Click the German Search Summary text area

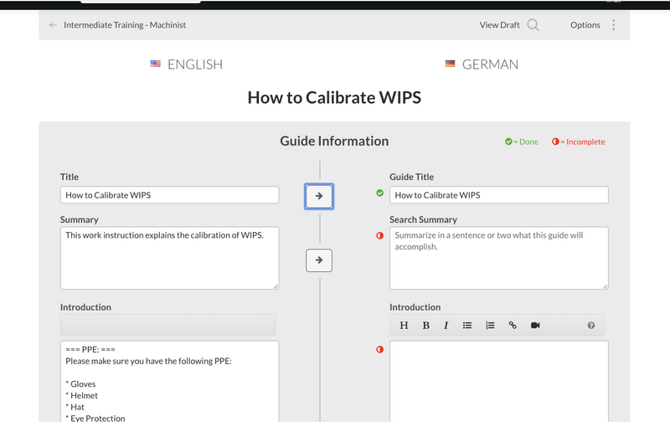pos(498,258)
